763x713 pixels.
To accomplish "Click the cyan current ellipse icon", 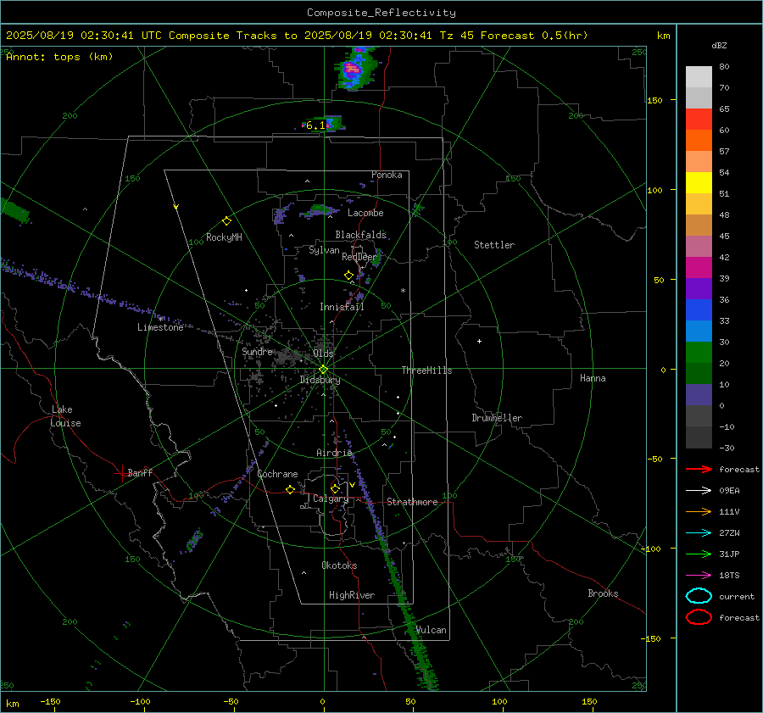I will pyautogui.click(x=699, y=596).
